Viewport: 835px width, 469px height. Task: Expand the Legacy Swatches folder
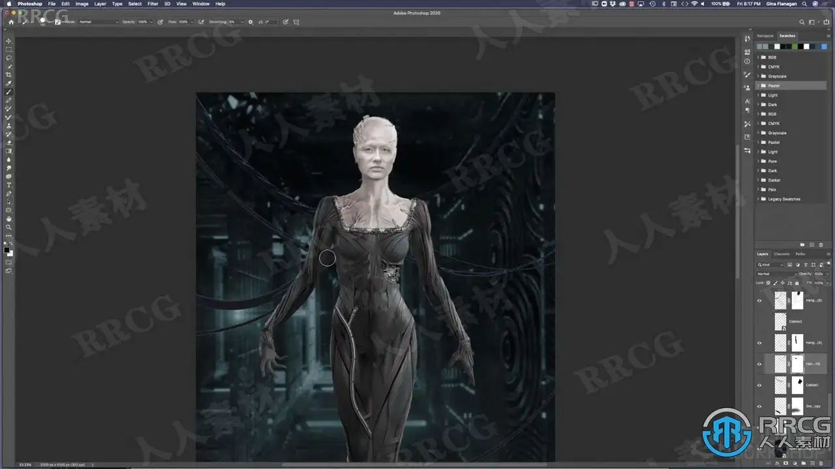[x=759, y=199]
